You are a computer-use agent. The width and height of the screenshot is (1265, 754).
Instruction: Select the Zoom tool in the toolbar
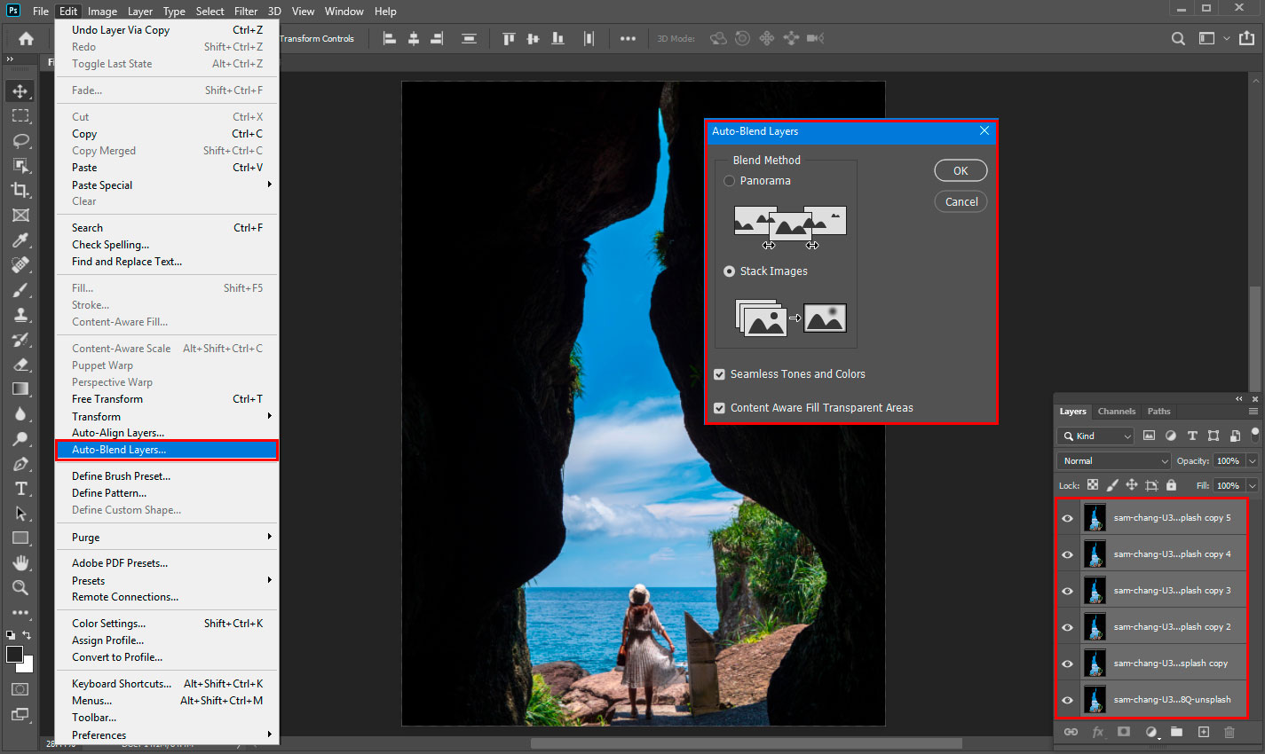point(20,587)
